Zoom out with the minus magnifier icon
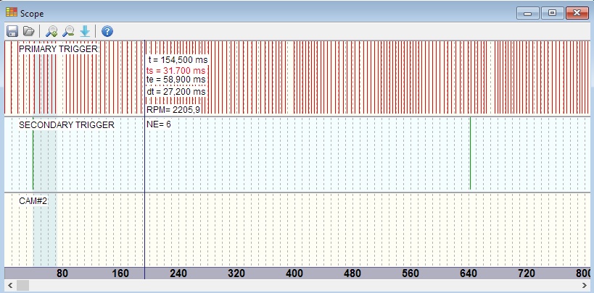This screenshot has height=293, width=594. [68, 31]
